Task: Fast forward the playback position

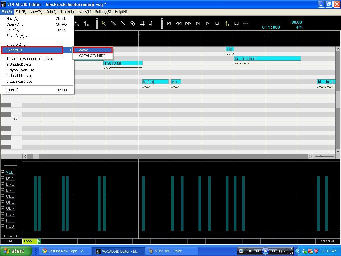Action: point(188,23)
